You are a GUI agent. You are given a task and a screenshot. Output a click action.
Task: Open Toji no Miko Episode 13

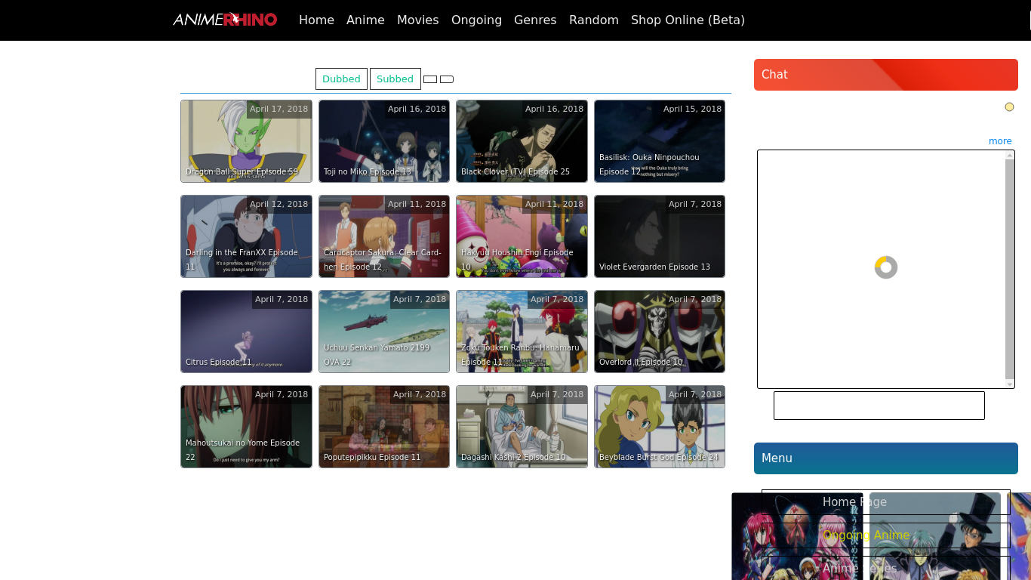pyautogui.click(x=384, y=141)
